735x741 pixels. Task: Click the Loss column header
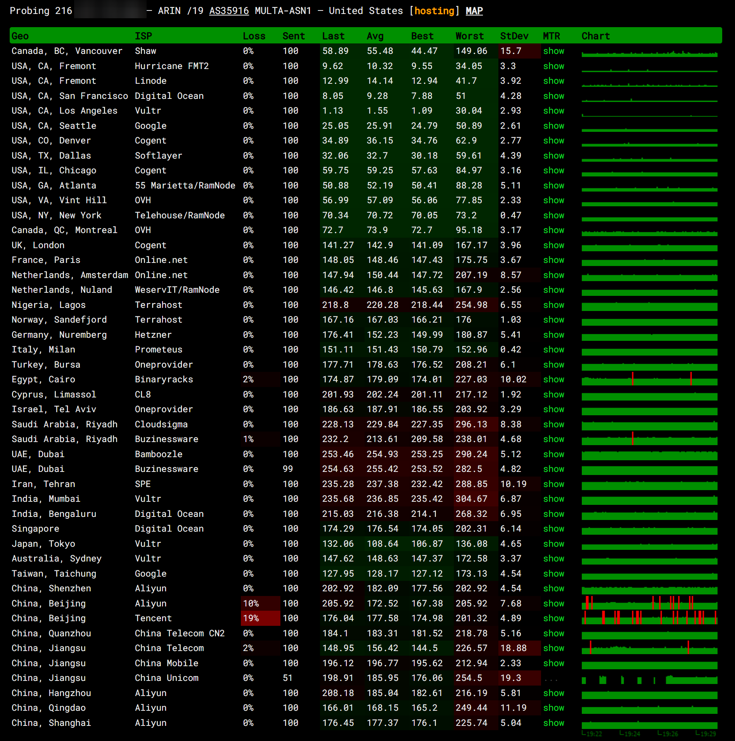[254, 36]
